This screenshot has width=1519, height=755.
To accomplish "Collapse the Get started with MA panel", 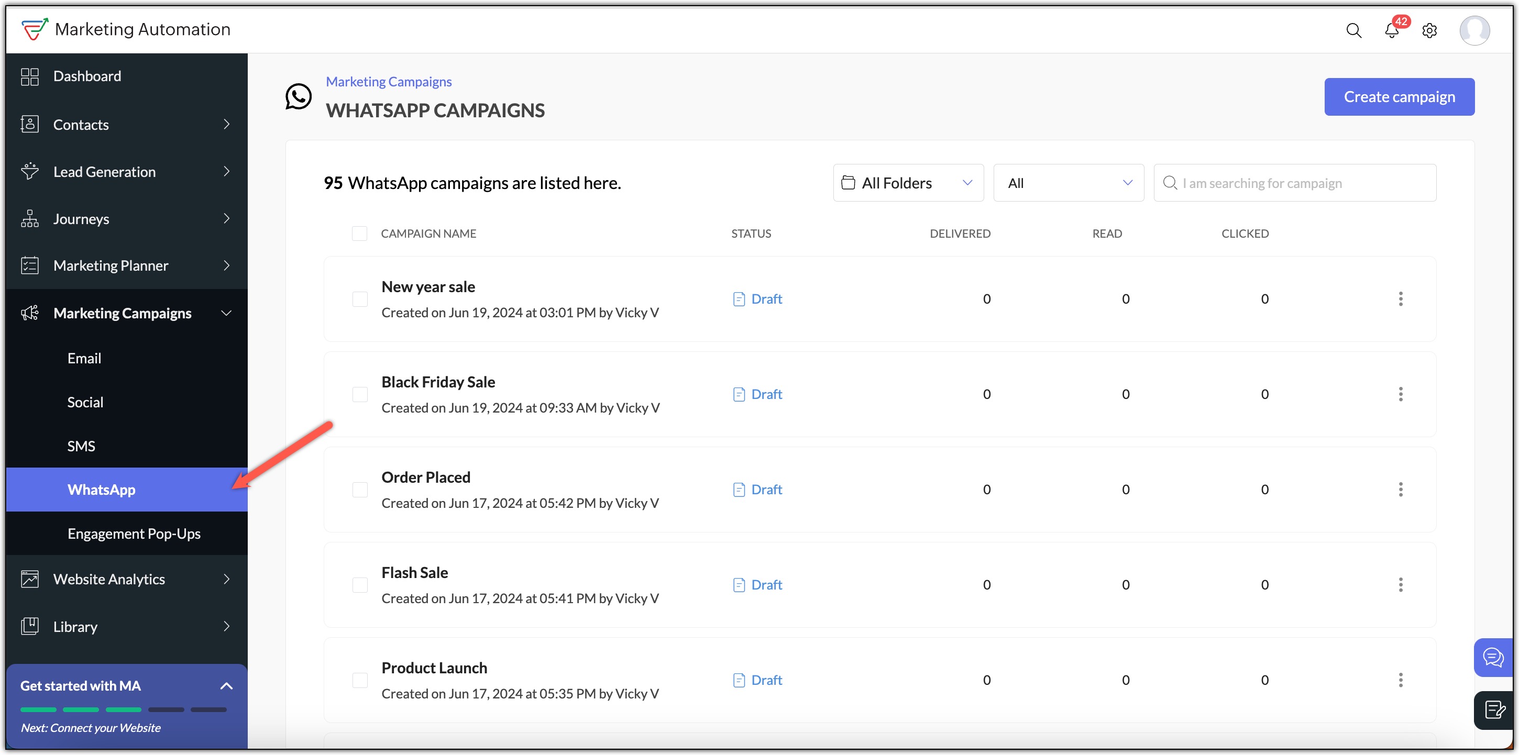I will [x=226, y=686].
